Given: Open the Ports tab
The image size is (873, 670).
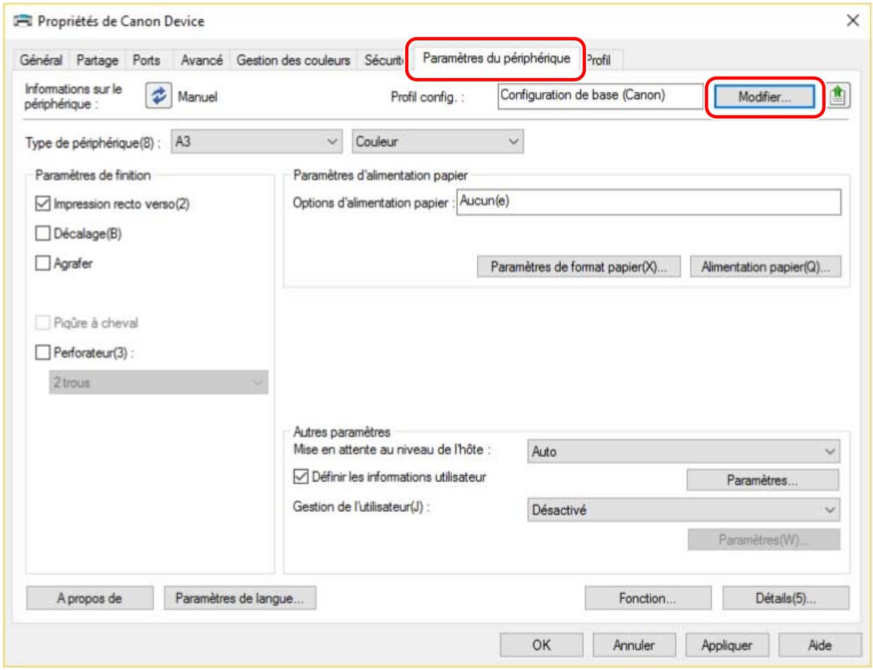Looking at the screenshot, I should [x=147, y=61].
